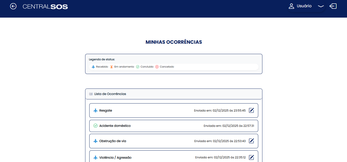Edit Violência / Agressão via its pencil icon
The width and height of the screenshot is (347, 162).
(251, 157)
